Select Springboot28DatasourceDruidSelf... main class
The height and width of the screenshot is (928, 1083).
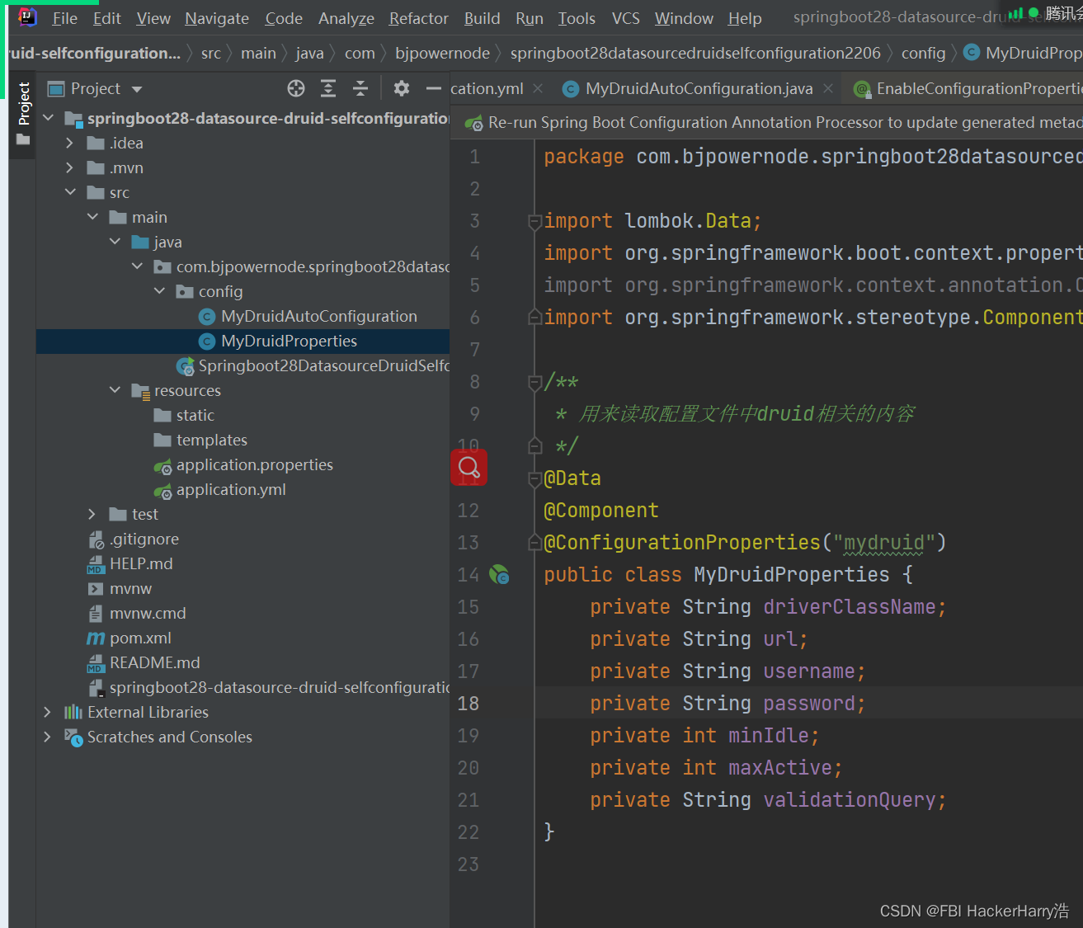(323, 365)
